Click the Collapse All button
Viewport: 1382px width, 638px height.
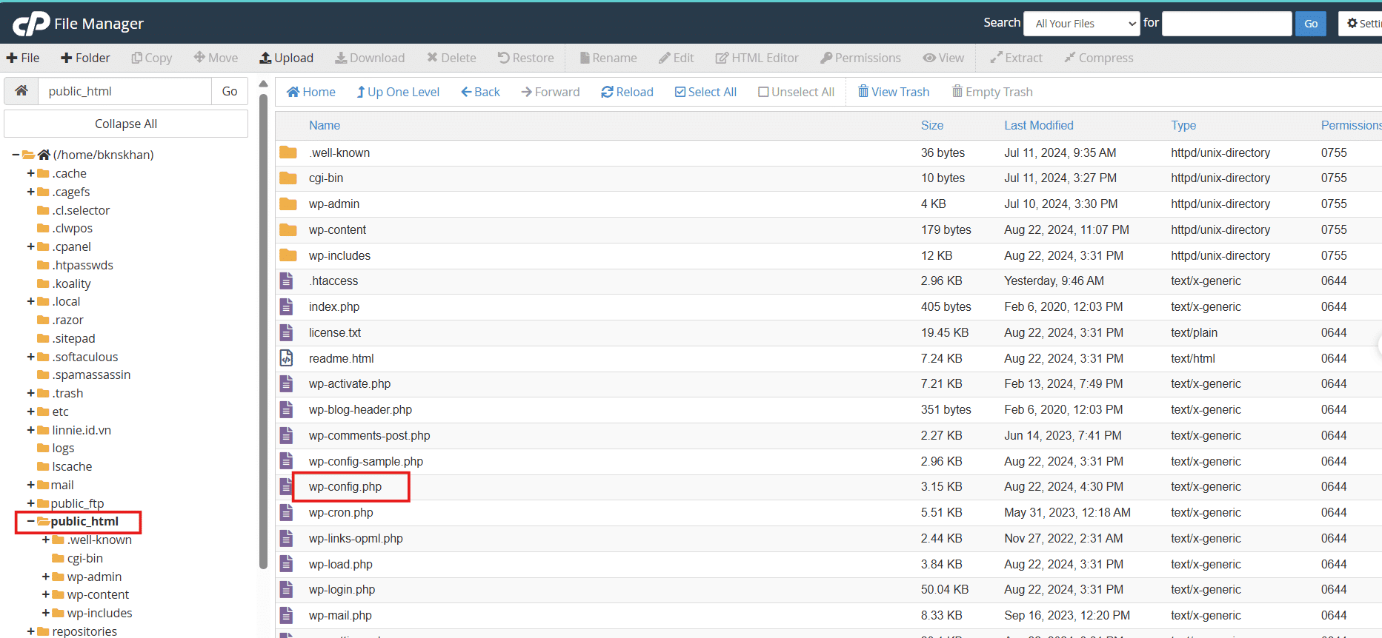(126, 124)
